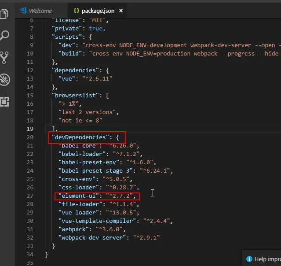Click the "cross-env" key
Viewport: 281px width, 266px height.
(77, 179)
